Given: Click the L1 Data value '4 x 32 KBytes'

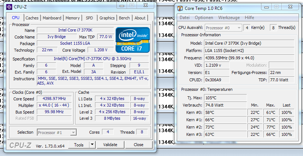Looking at the screenshot, I should 112,99.
